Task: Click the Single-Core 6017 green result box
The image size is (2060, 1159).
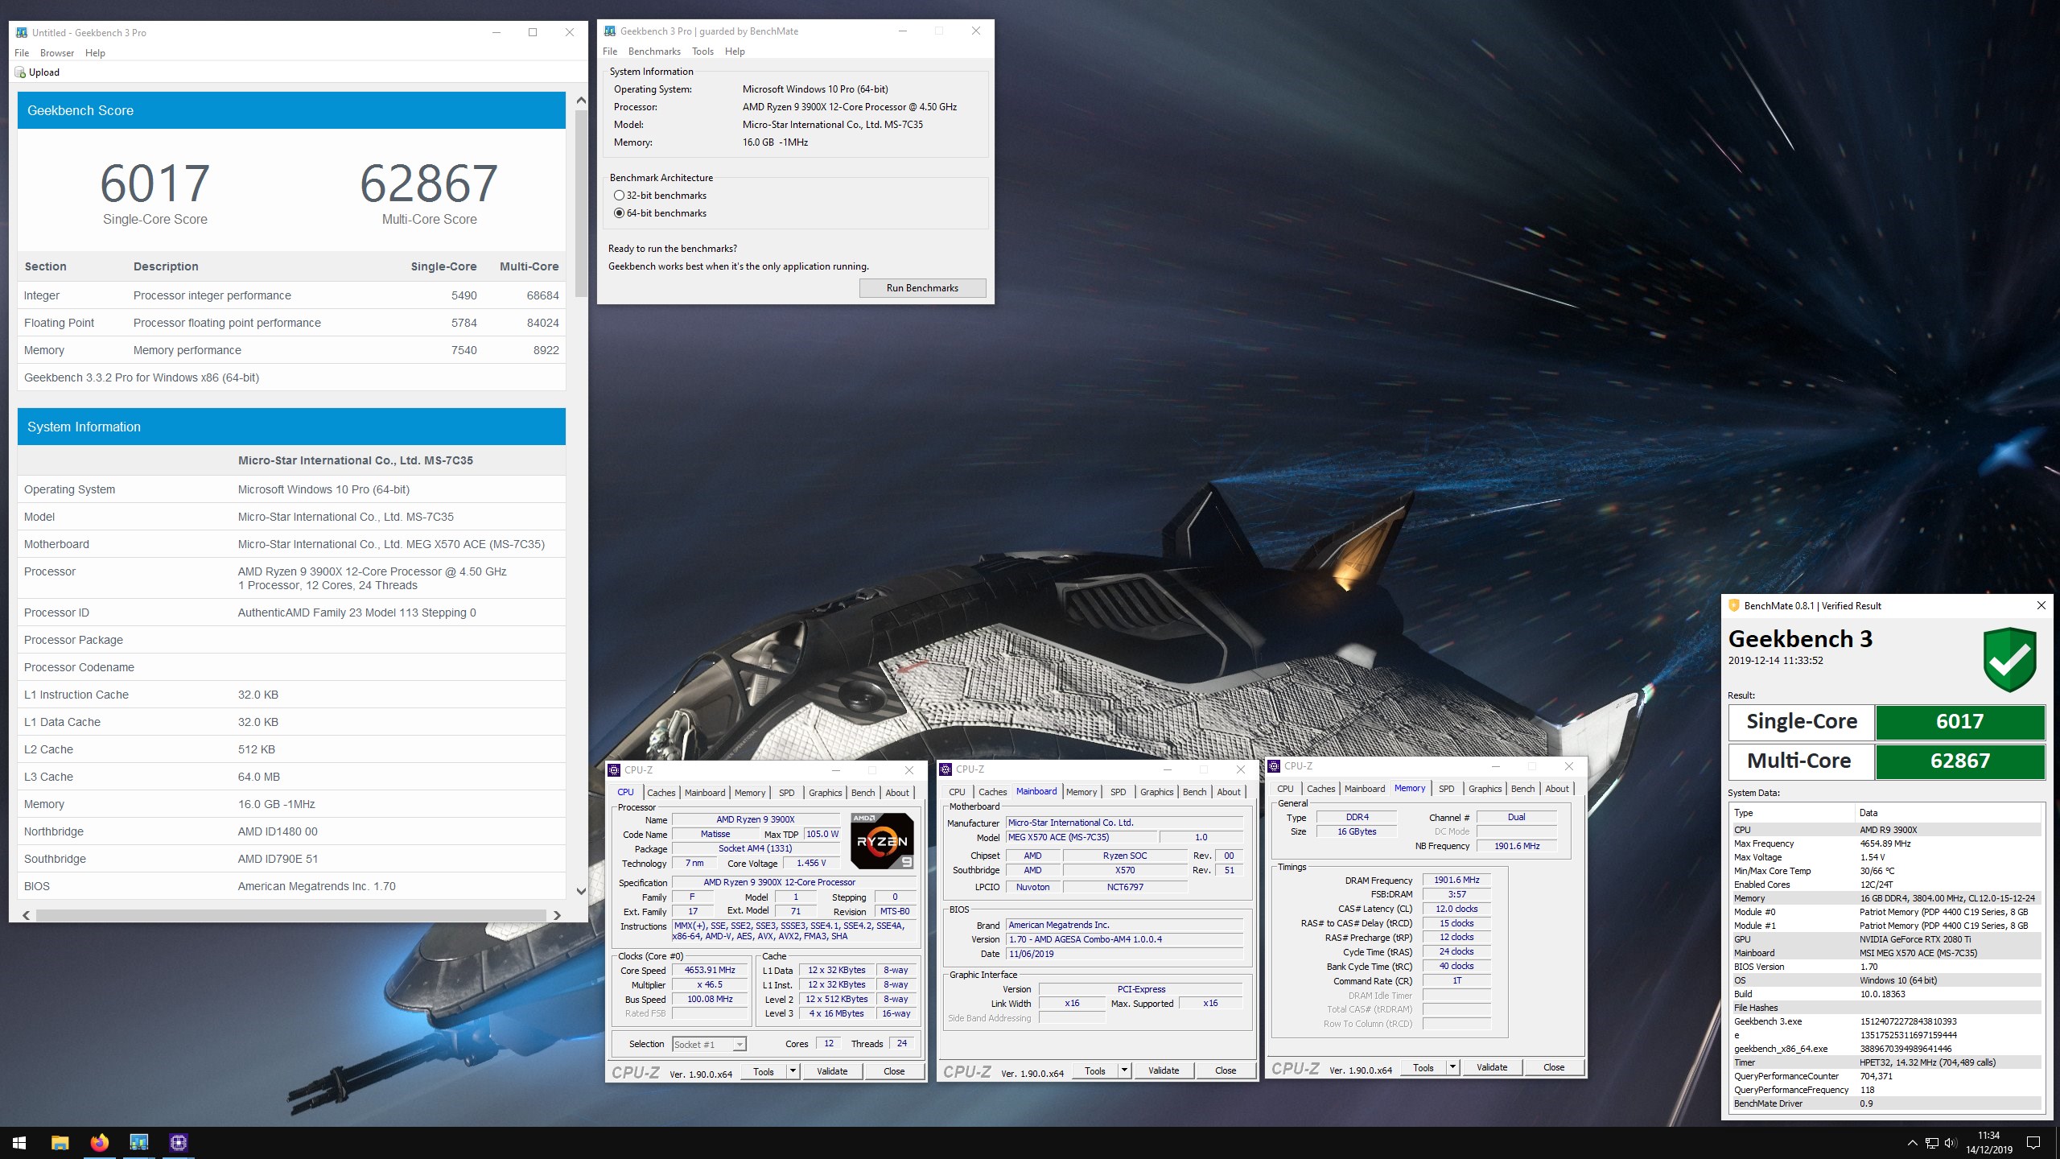Action: point(1959,722)
